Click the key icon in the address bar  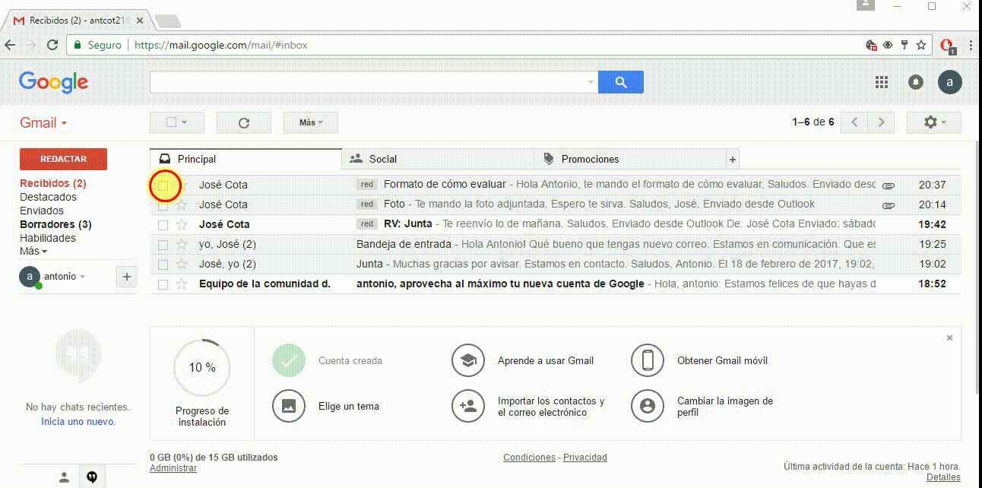coord(904,45)
